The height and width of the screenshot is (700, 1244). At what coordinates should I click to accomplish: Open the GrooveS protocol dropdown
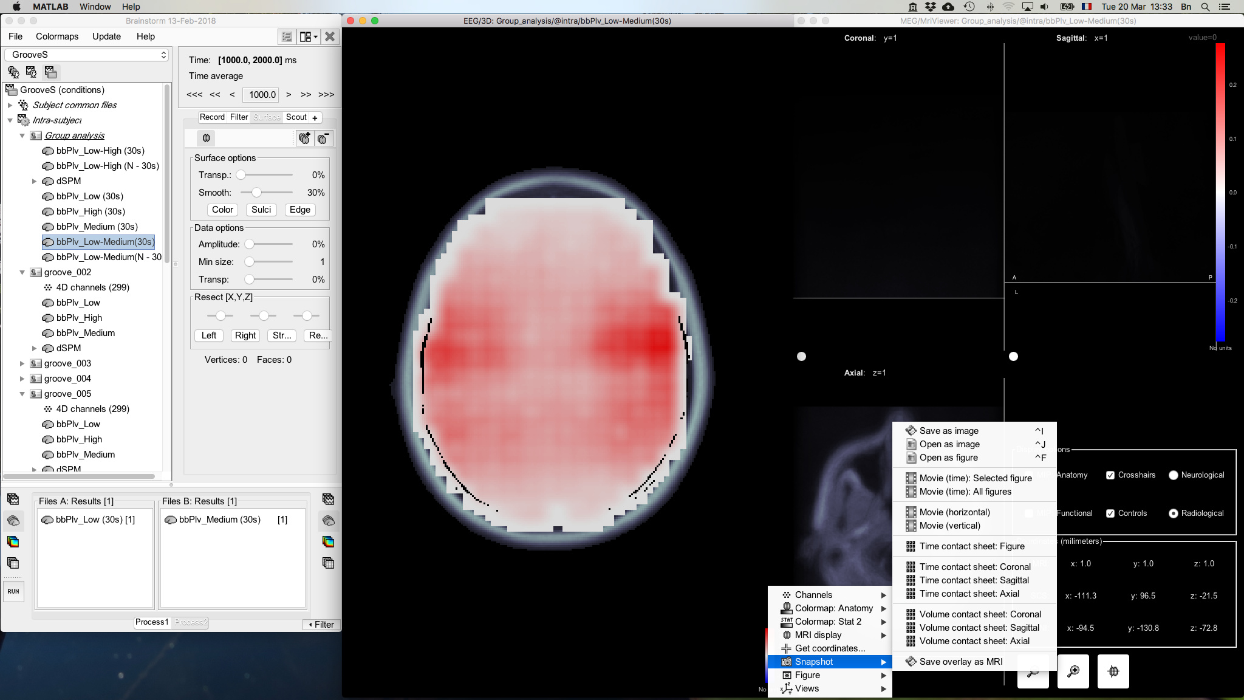[x=86, y=55]
